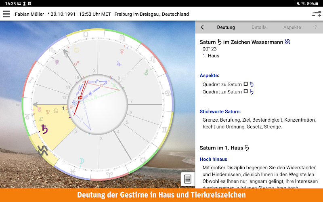
Task: Go back with the left chevron arrow
Action: coord(202,27)
